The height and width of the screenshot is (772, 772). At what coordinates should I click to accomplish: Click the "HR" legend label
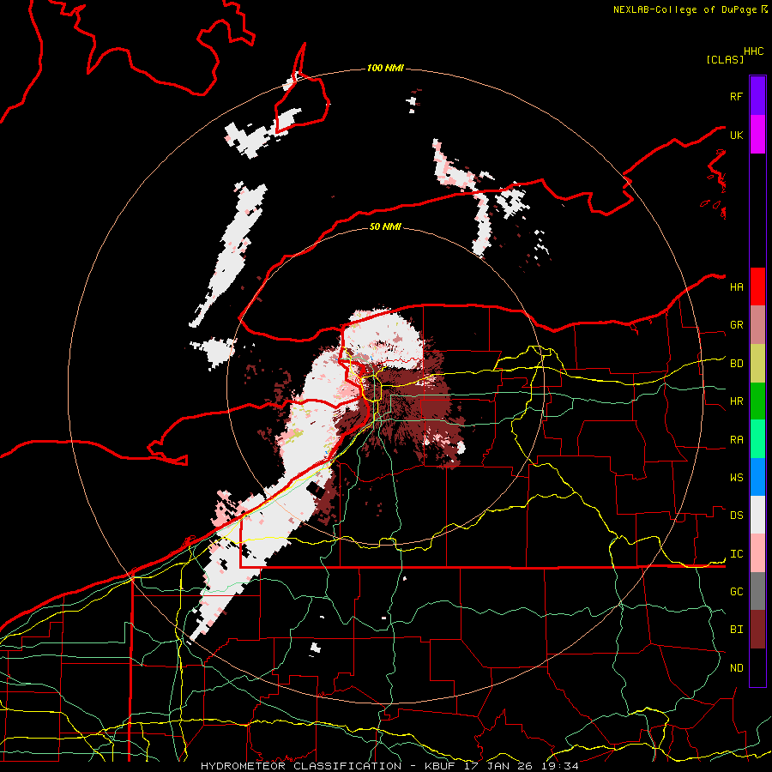point(737,401)
